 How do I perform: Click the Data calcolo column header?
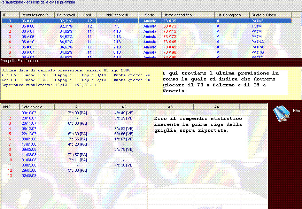[x=37, y=107]
